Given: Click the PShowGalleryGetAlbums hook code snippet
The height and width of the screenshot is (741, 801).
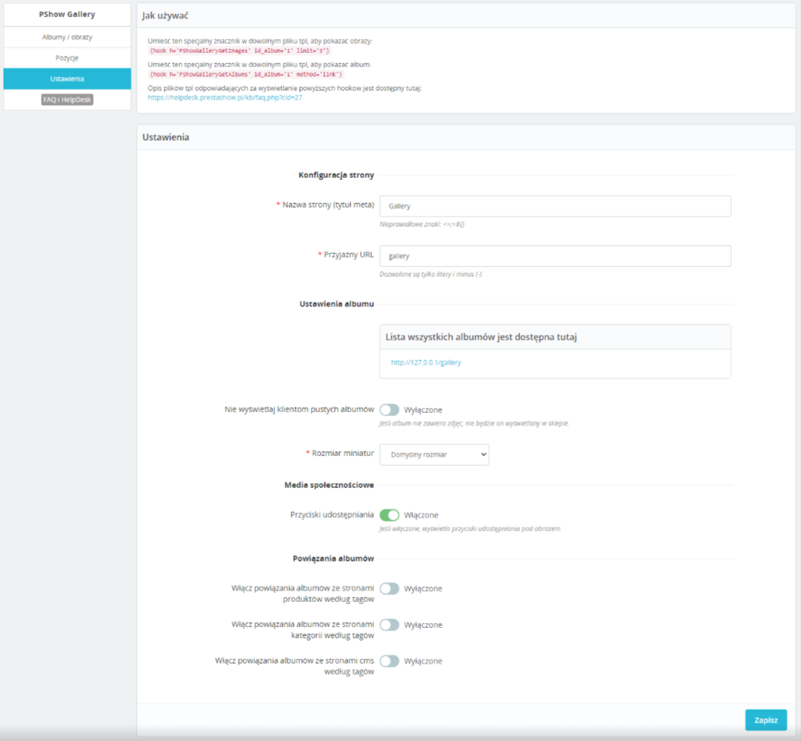Looking at the screenshot, I should tap(245, 74).
